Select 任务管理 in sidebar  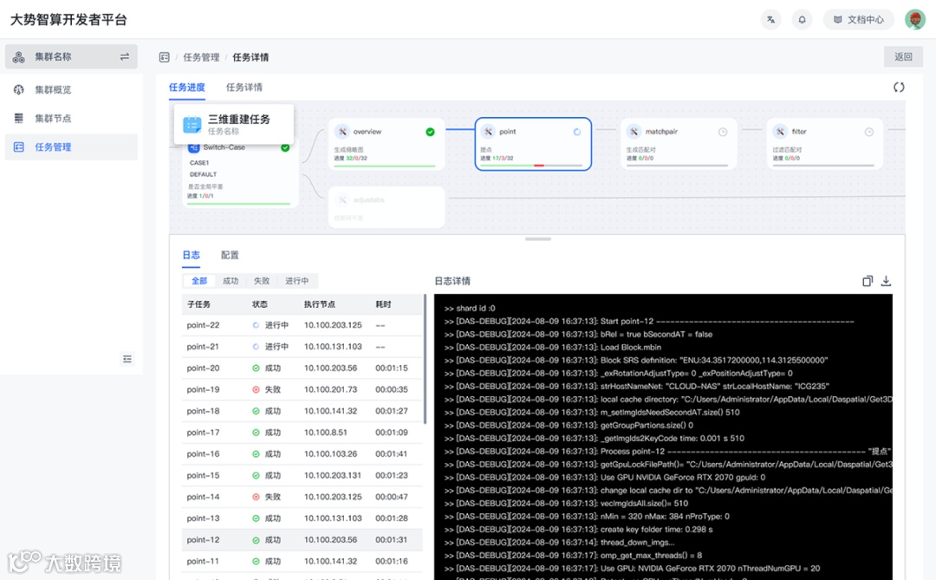pyautogui.click(x=71, y=147)
